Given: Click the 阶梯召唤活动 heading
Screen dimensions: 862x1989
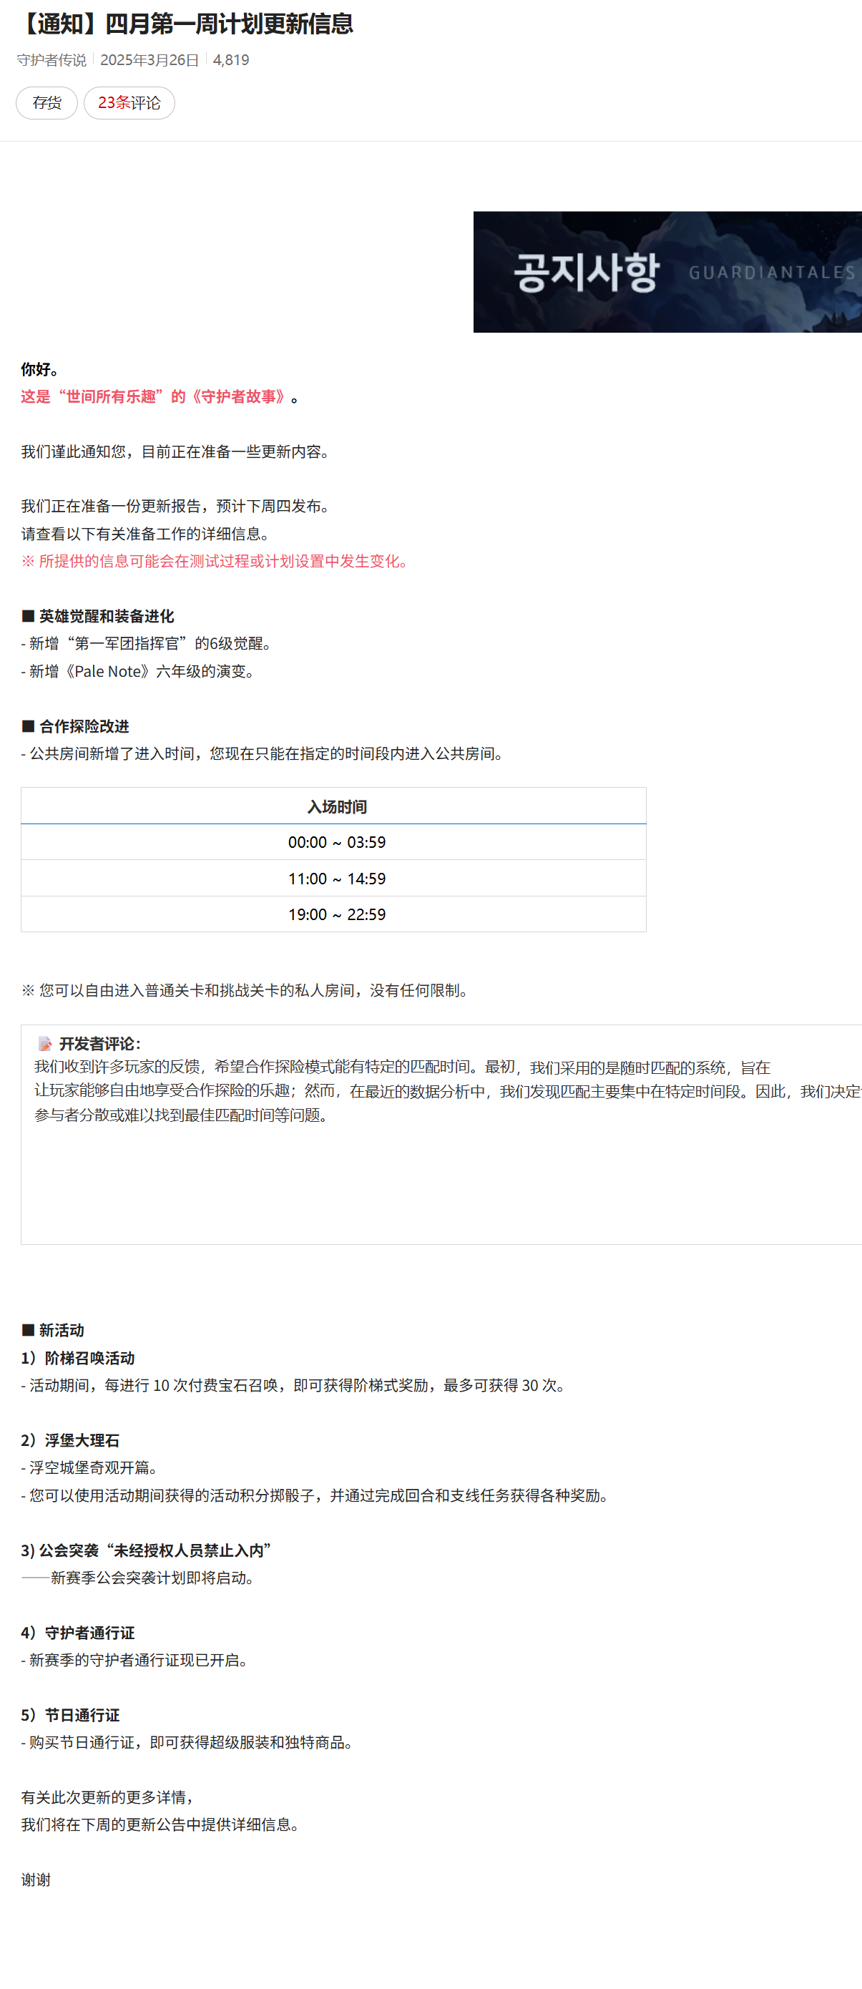Looking at the screenshot, I should point(78,1358).
